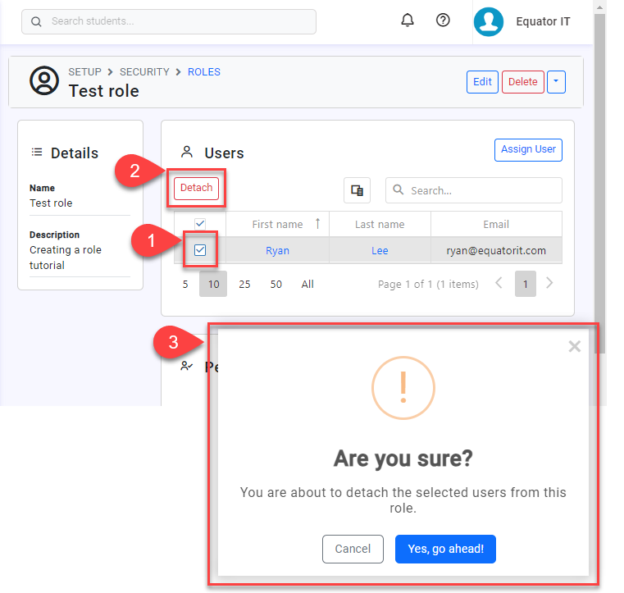Open the help question mark icon
This screenshot has height=593, width=624.
point(443,21)
